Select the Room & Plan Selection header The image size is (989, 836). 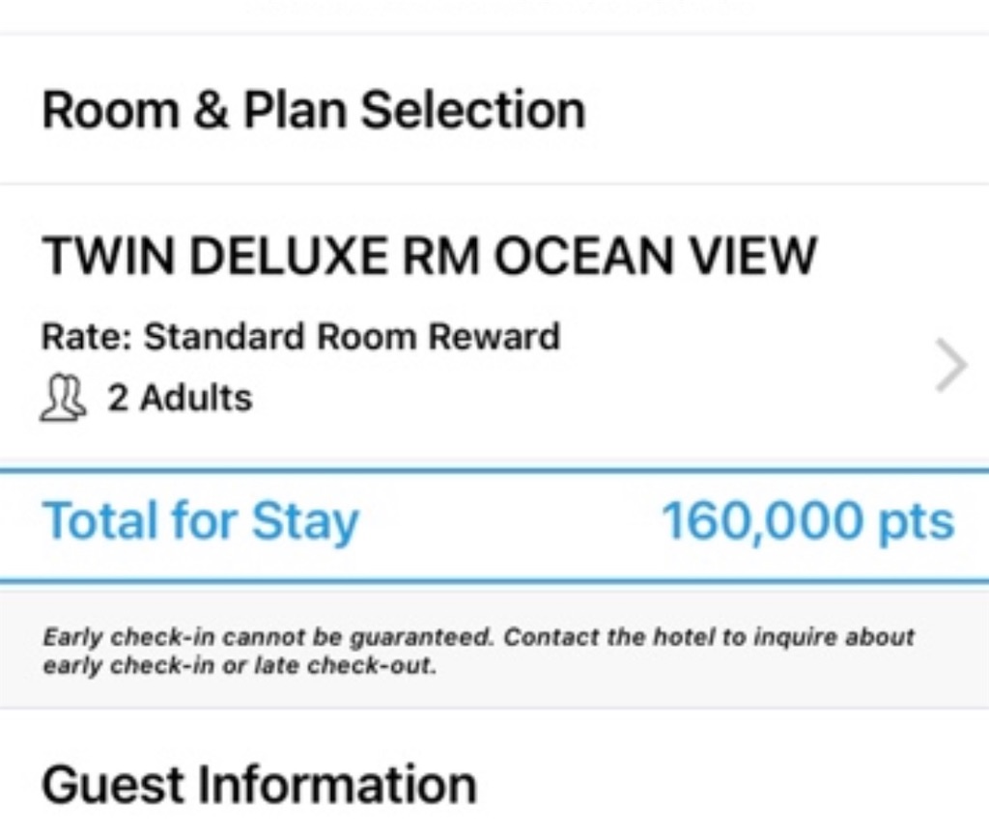coord(314,110)
